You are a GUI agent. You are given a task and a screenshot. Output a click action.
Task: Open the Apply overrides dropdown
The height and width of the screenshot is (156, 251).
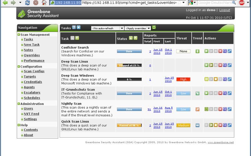(138, 28)
